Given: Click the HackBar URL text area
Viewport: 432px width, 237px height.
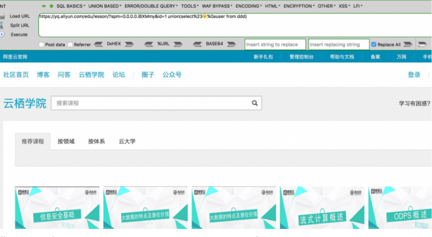Looking at the screenshot, I should point(235,25).
